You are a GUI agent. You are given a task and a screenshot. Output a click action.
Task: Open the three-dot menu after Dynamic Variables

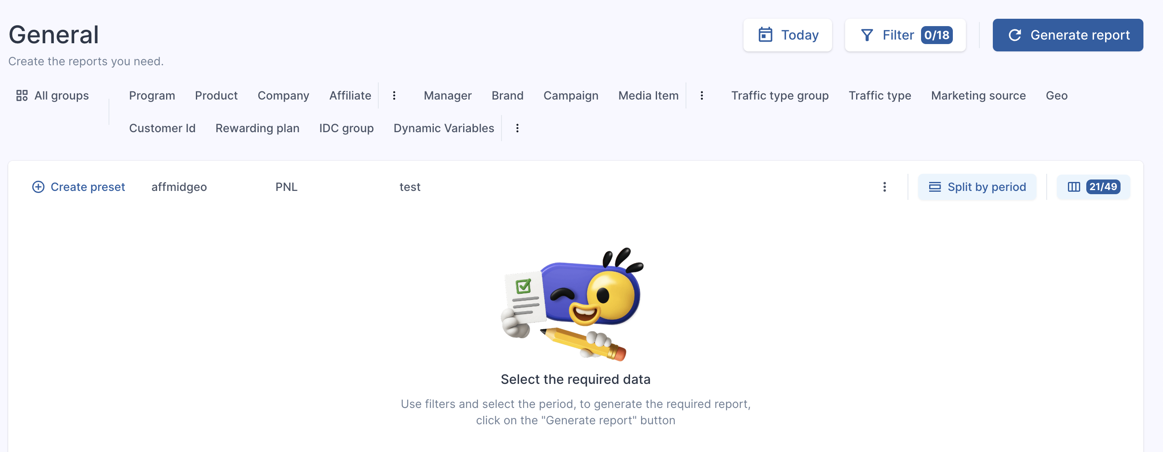(517, 128)
